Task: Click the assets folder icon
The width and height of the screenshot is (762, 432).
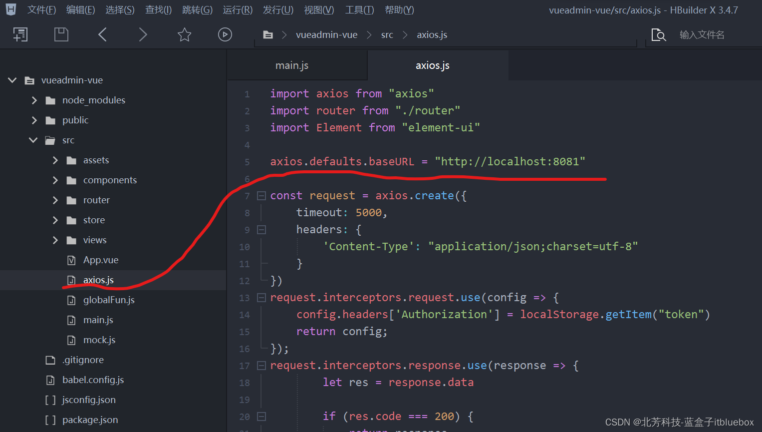Action: (x=71, y=160)
